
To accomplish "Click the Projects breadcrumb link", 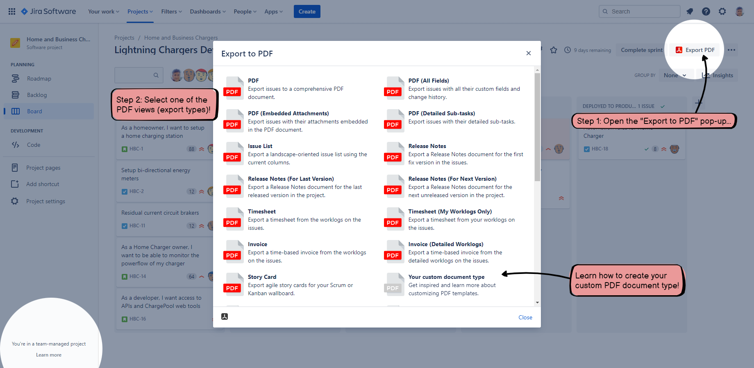I will point(124,38).
